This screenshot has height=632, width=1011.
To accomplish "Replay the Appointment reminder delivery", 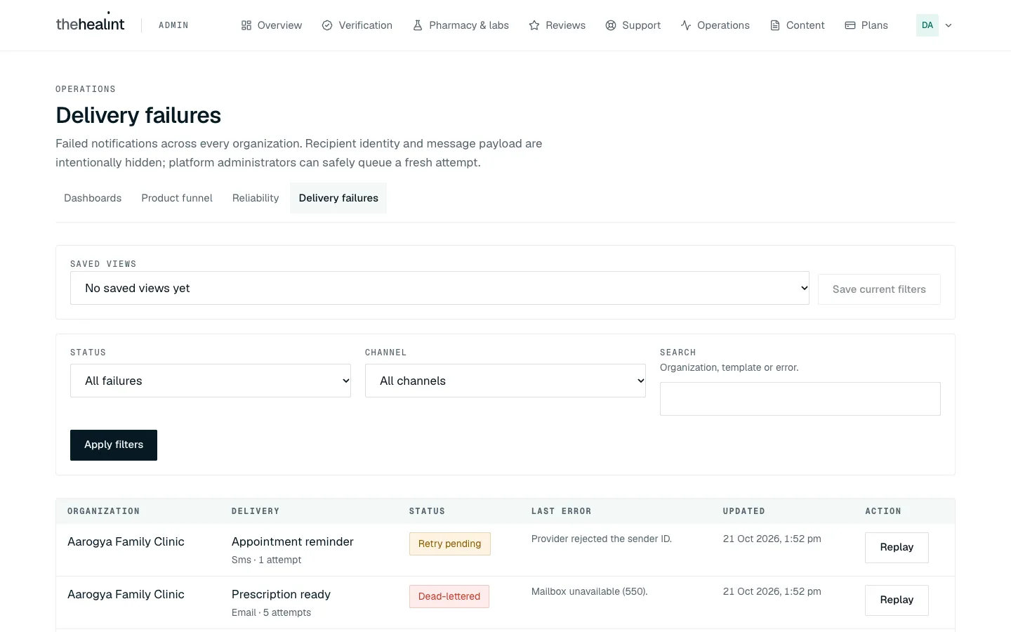I will click(x=897, y=548).
